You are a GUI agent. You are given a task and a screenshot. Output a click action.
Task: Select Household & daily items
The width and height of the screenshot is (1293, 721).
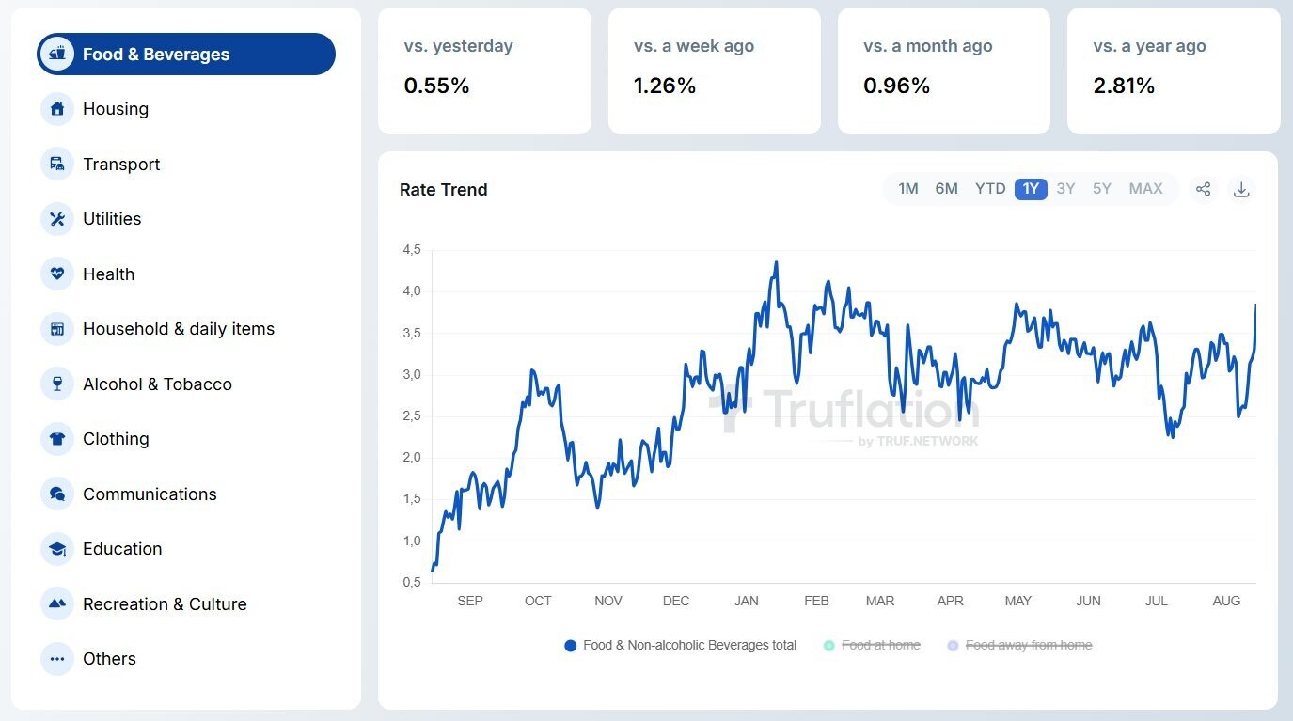click(x=179, y=329)
